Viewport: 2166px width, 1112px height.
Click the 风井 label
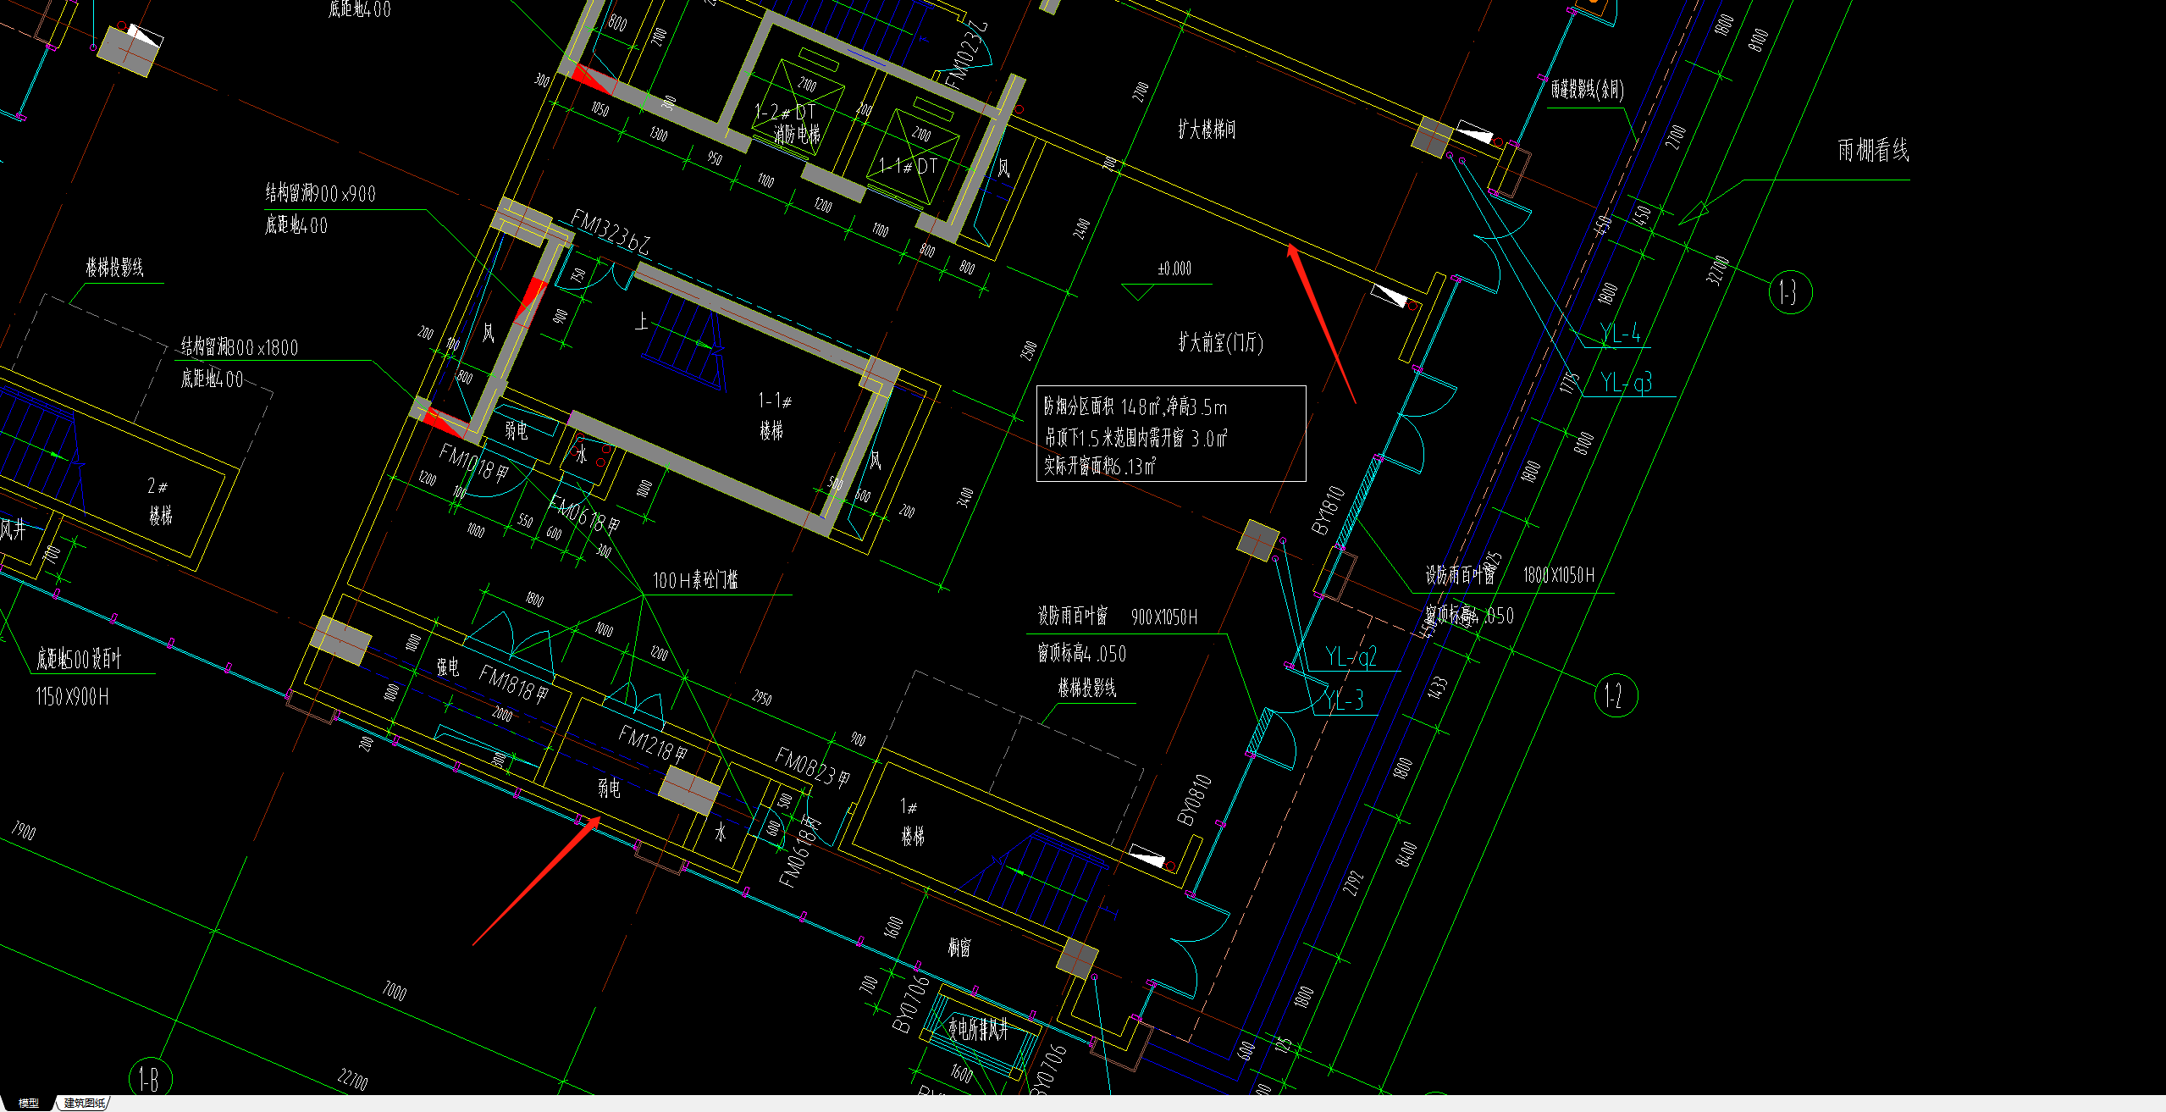13,530
